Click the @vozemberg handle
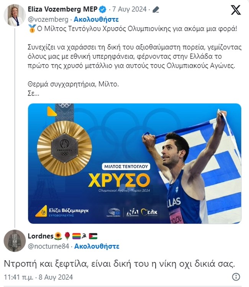Image resolution: width=249 pixels, height=287 pixels. coord(48,19)
